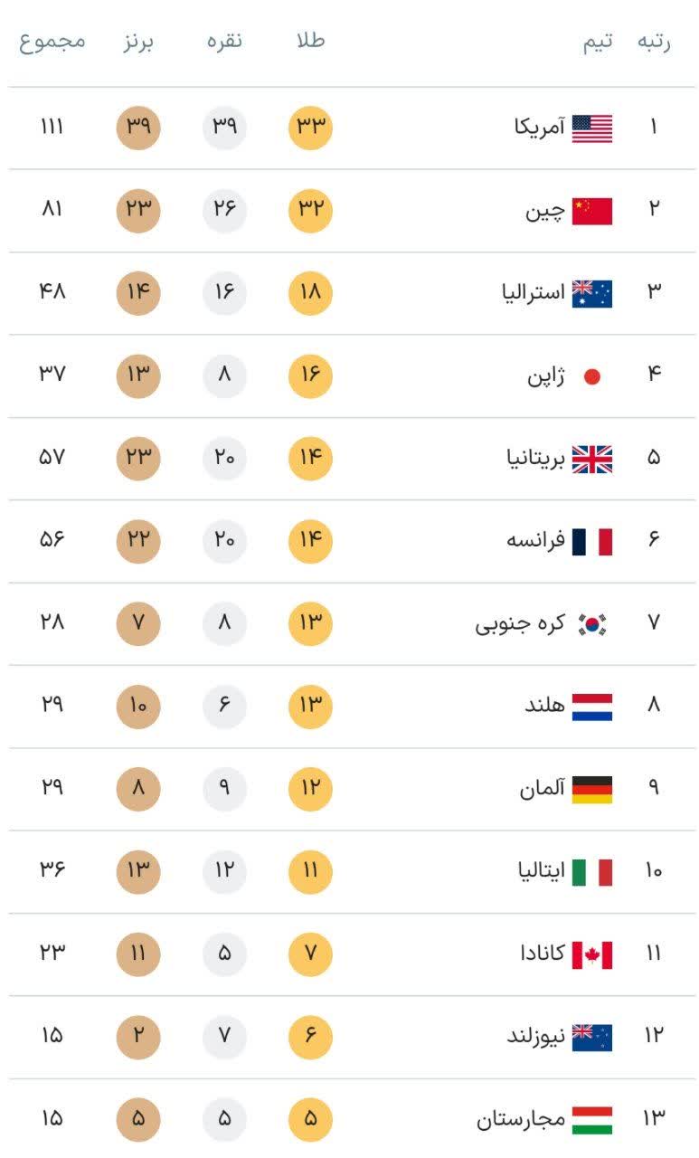
Task: Select China's bronze medal count circle
Action: 138,211
